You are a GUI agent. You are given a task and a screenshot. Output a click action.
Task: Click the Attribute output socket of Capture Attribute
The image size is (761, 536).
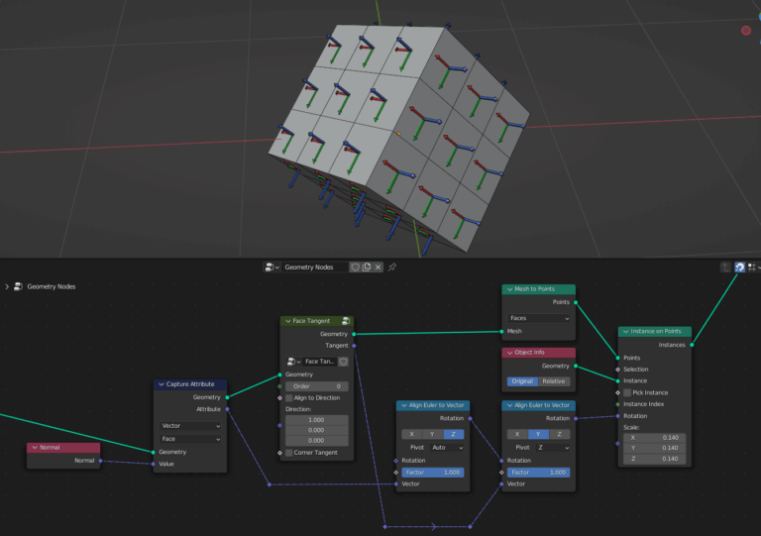pos(227,409)
